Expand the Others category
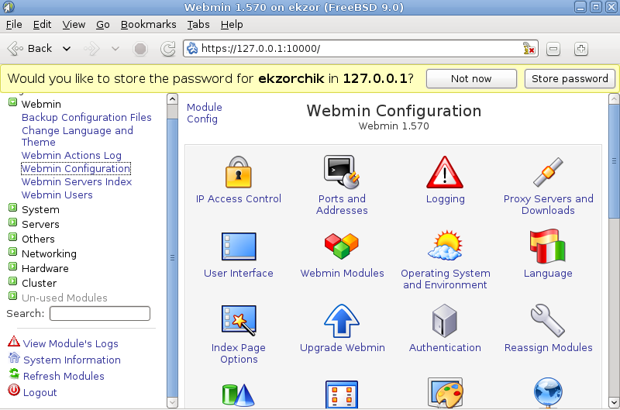620x410 pixels. 13,237
